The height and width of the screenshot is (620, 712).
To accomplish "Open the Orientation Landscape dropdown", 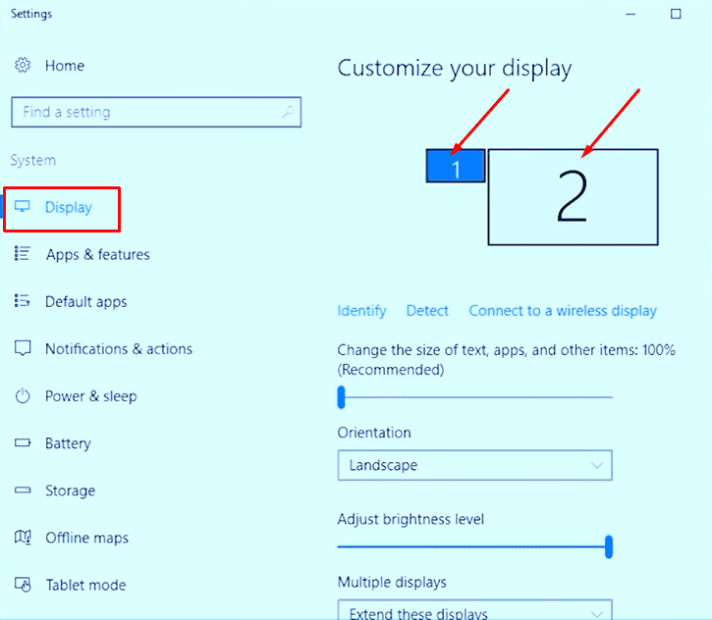I will 475,465.
